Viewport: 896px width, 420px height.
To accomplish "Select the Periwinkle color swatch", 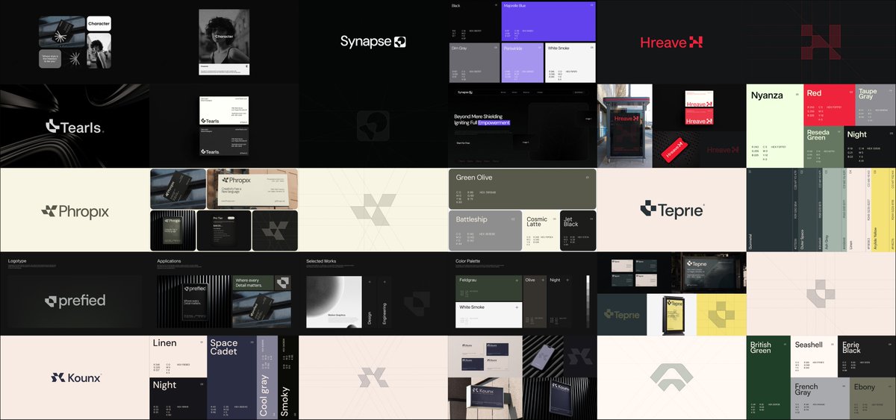I will (x=522, y=63).
